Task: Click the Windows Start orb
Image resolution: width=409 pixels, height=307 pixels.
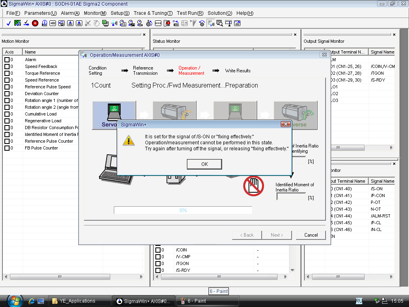Action: pos(15,301)
